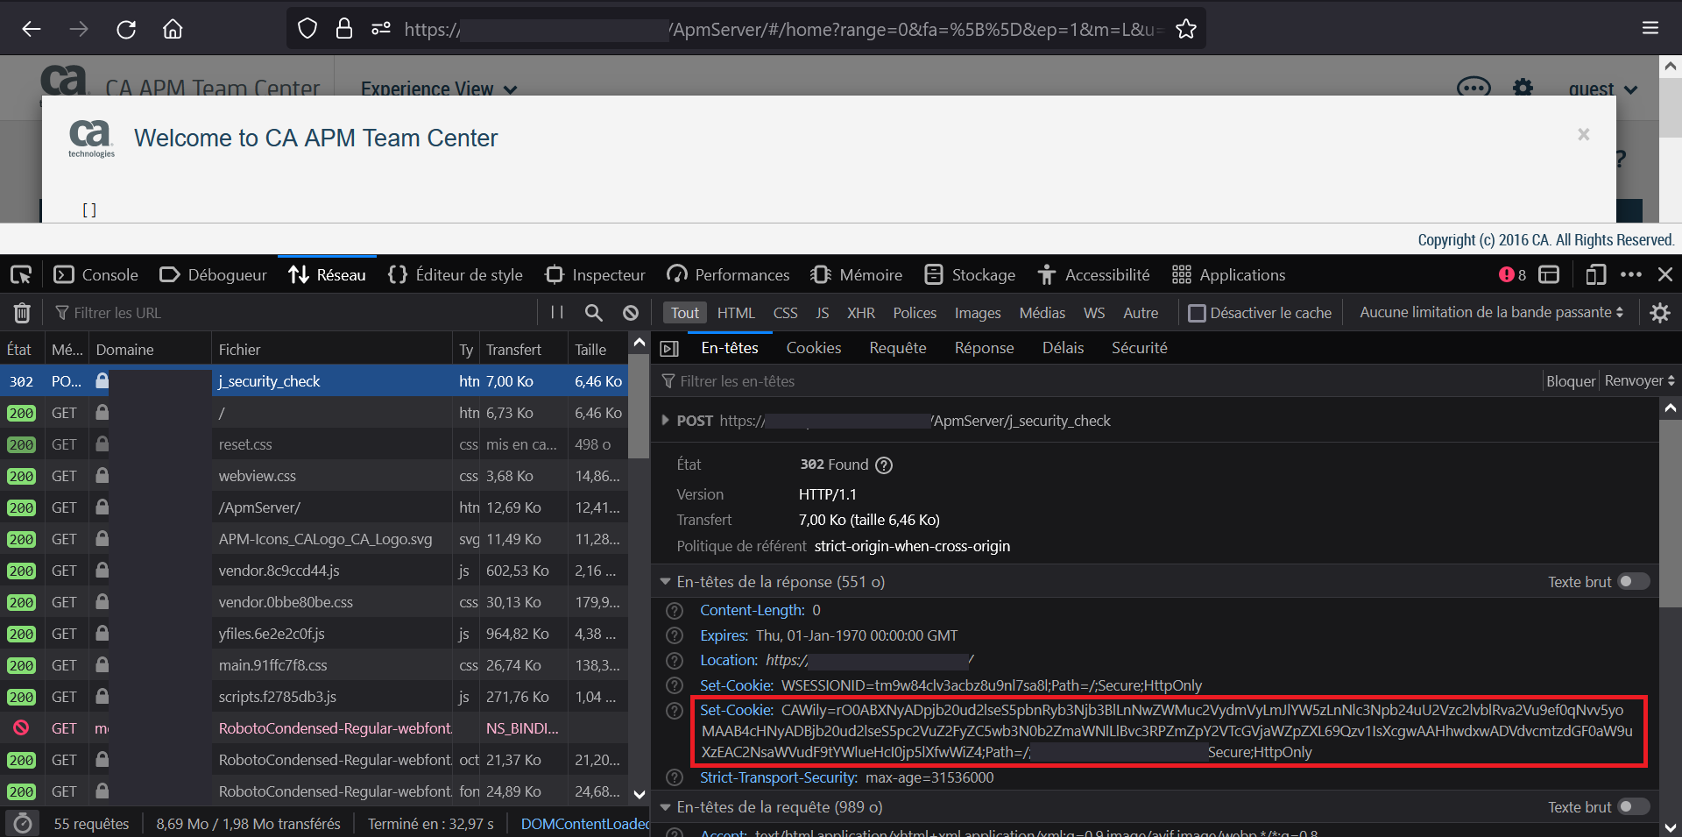Open the Sécurité details tab
Viewport: 1682px width, 837px height.
tap(1139, 348)
